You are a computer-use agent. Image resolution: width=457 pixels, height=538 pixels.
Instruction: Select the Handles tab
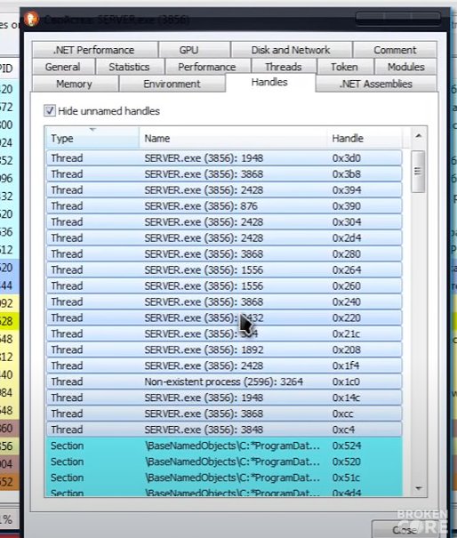click(270, 83)
